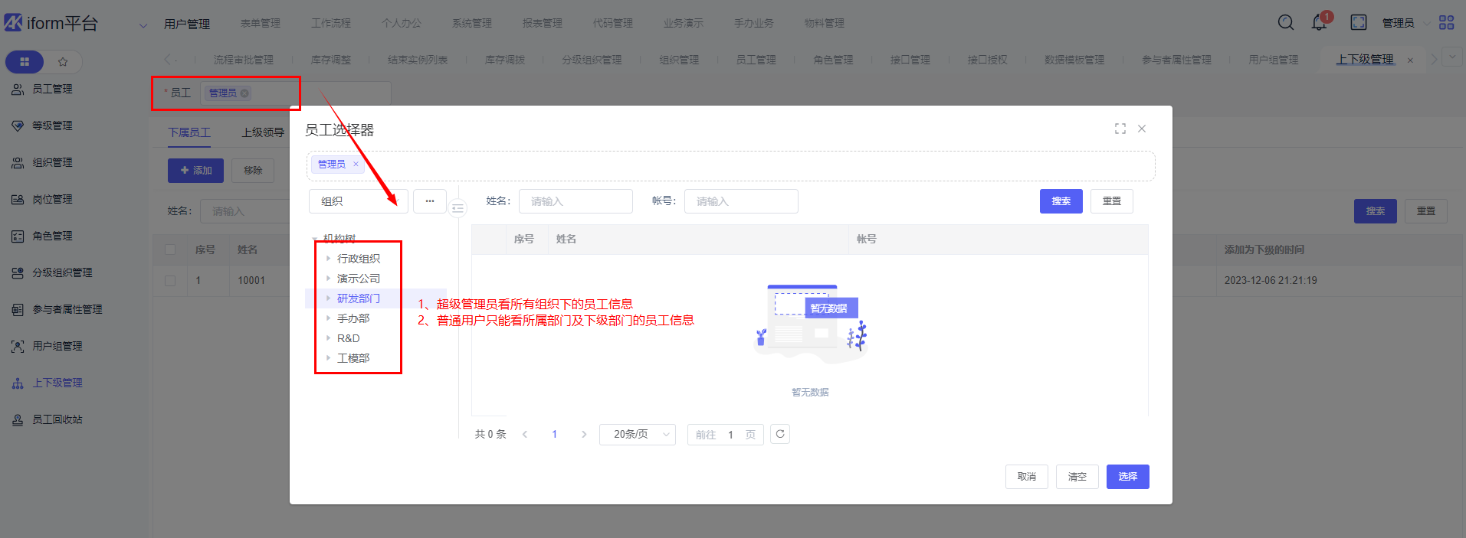Viewport: 1466px width, 538px height.
Task: Click the 清空 button in dialog
Action: click(x=1077, y=477)
